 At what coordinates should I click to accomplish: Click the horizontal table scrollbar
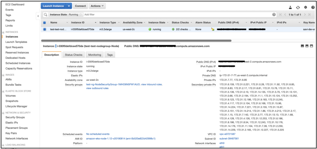click(x=136, y=41)
